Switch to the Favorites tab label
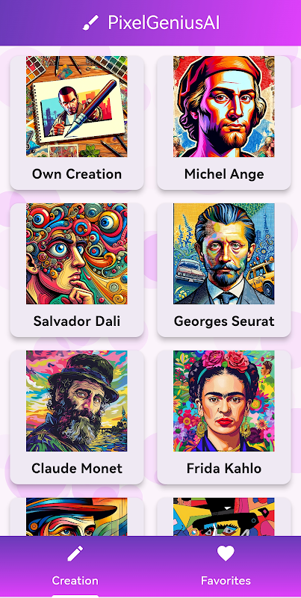This screenshot has width=301, height=598. tap(226, 581)
